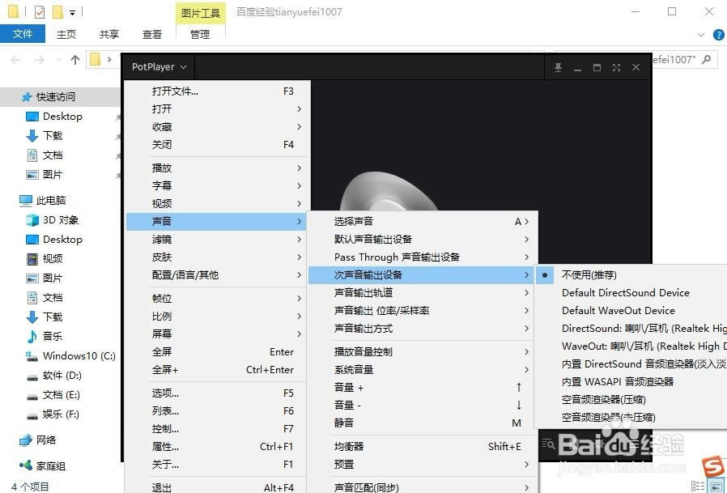
Task: Open the PotPlayer main menu dropdown
Action: 159,67
